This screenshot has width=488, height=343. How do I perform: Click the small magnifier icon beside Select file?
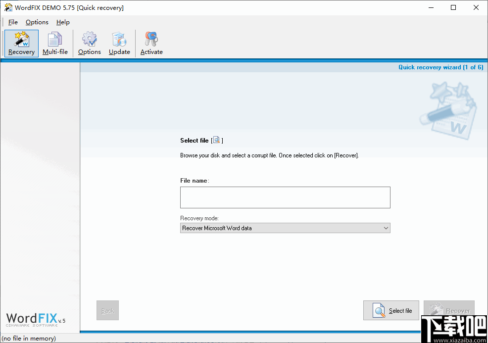pos(216,140)
